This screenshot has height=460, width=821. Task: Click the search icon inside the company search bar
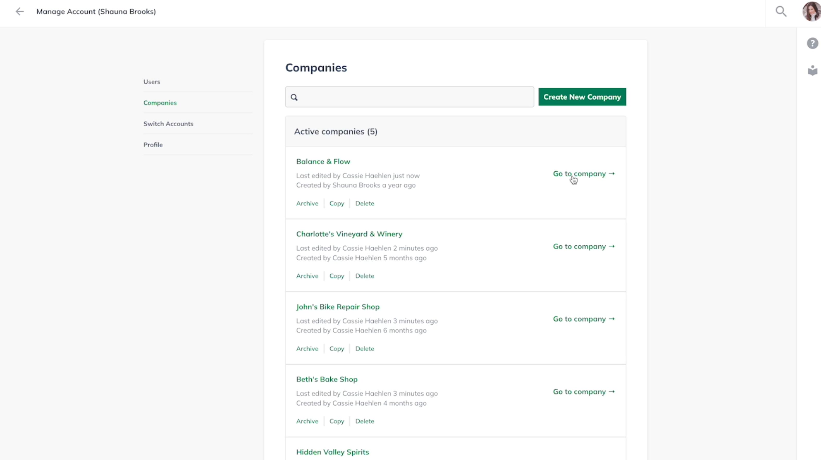294,97
